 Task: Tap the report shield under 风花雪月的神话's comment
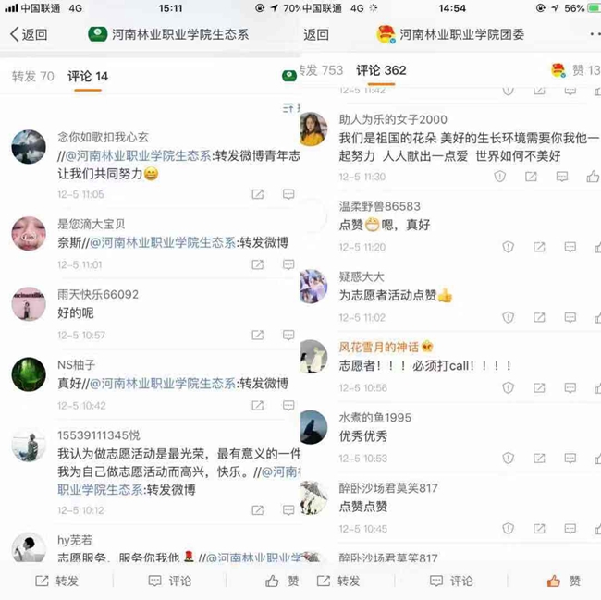click(508, 387)
